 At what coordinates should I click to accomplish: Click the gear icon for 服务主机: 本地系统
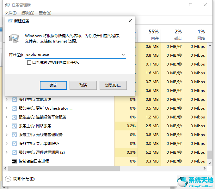tap(14, 100)
